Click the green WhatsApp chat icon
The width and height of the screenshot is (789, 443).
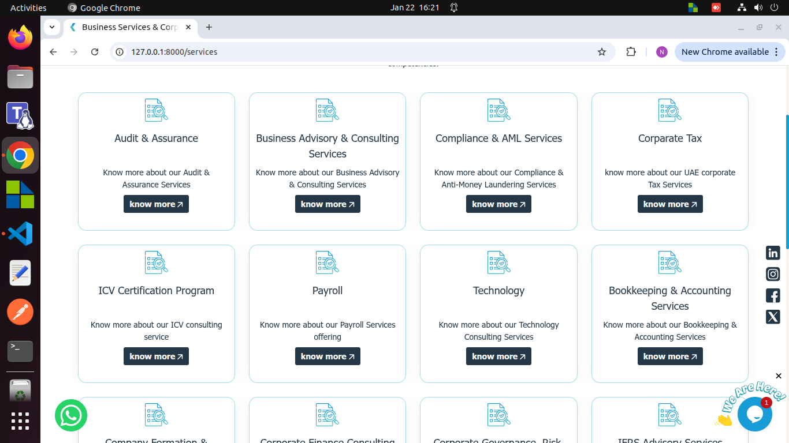(71, 415)
